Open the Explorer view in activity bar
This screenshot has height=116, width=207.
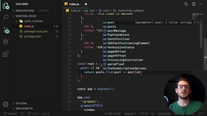click(5, 5)
